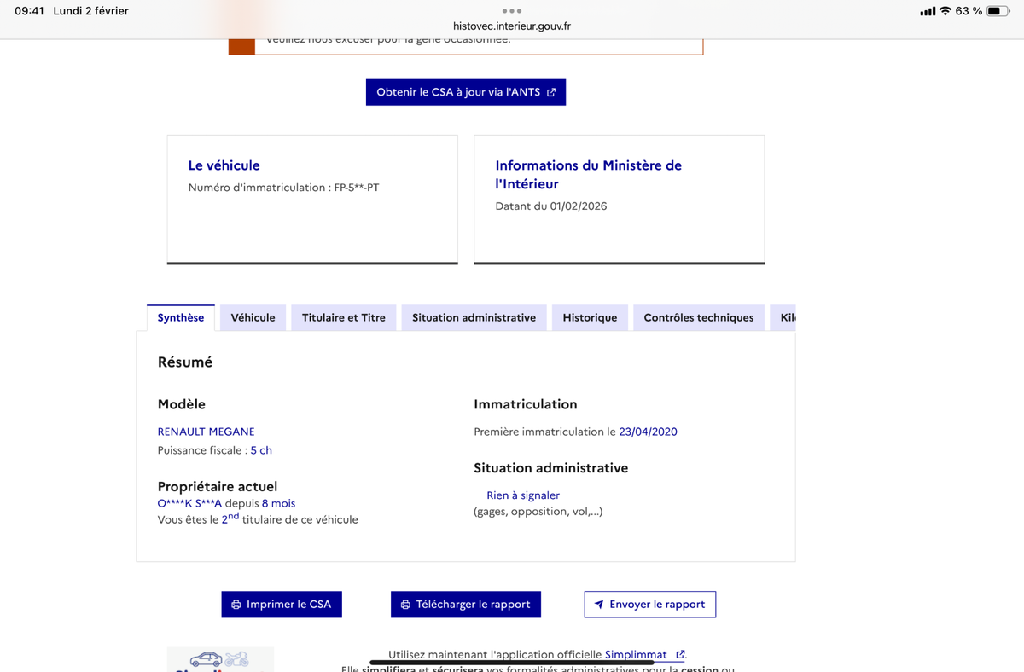Click the car and motorcycle Simplimmat logo
This screenshot has width=1024, height=672.
(x=220, y=659)
